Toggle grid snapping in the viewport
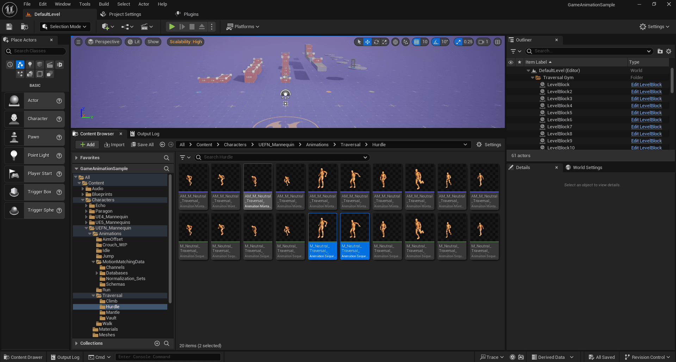 coord(417,42)
